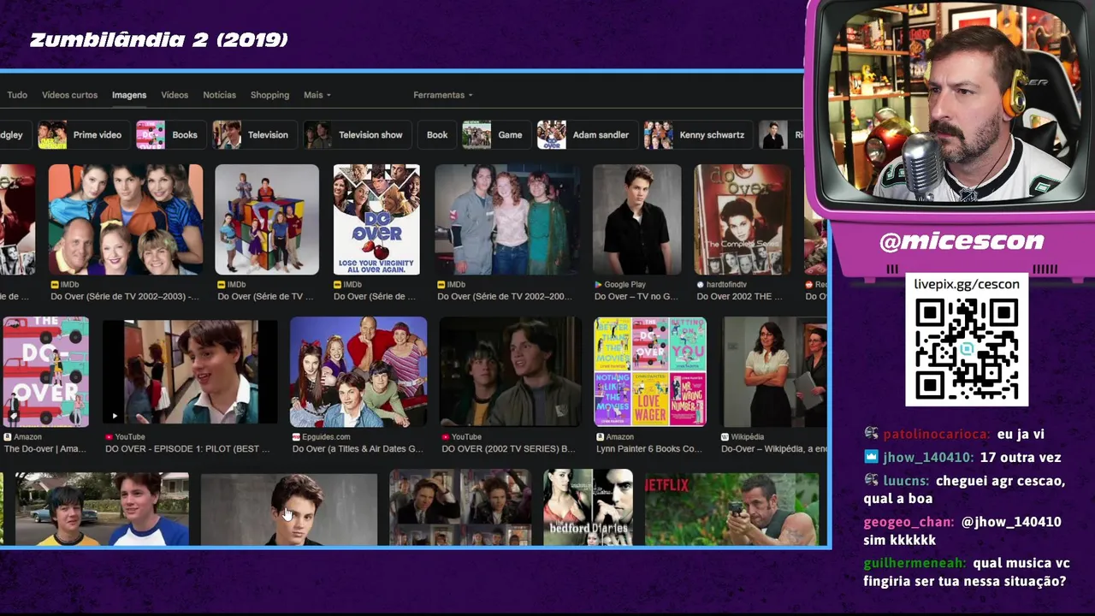Click the Google Play source icon
Image resolution: width=1095 pixels, height=616 pixels.
[599, 285]
